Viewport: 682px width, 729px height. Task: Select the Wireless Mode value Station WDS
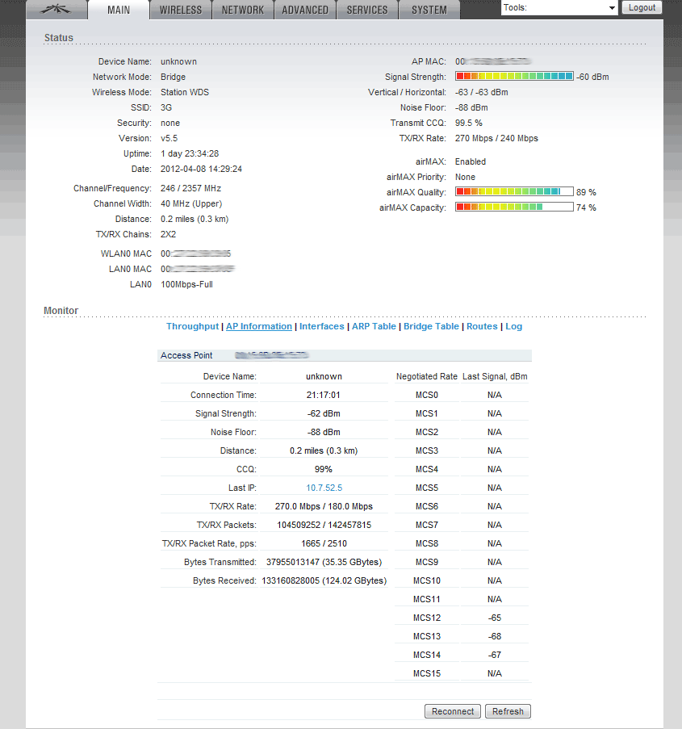click(185, 92)
